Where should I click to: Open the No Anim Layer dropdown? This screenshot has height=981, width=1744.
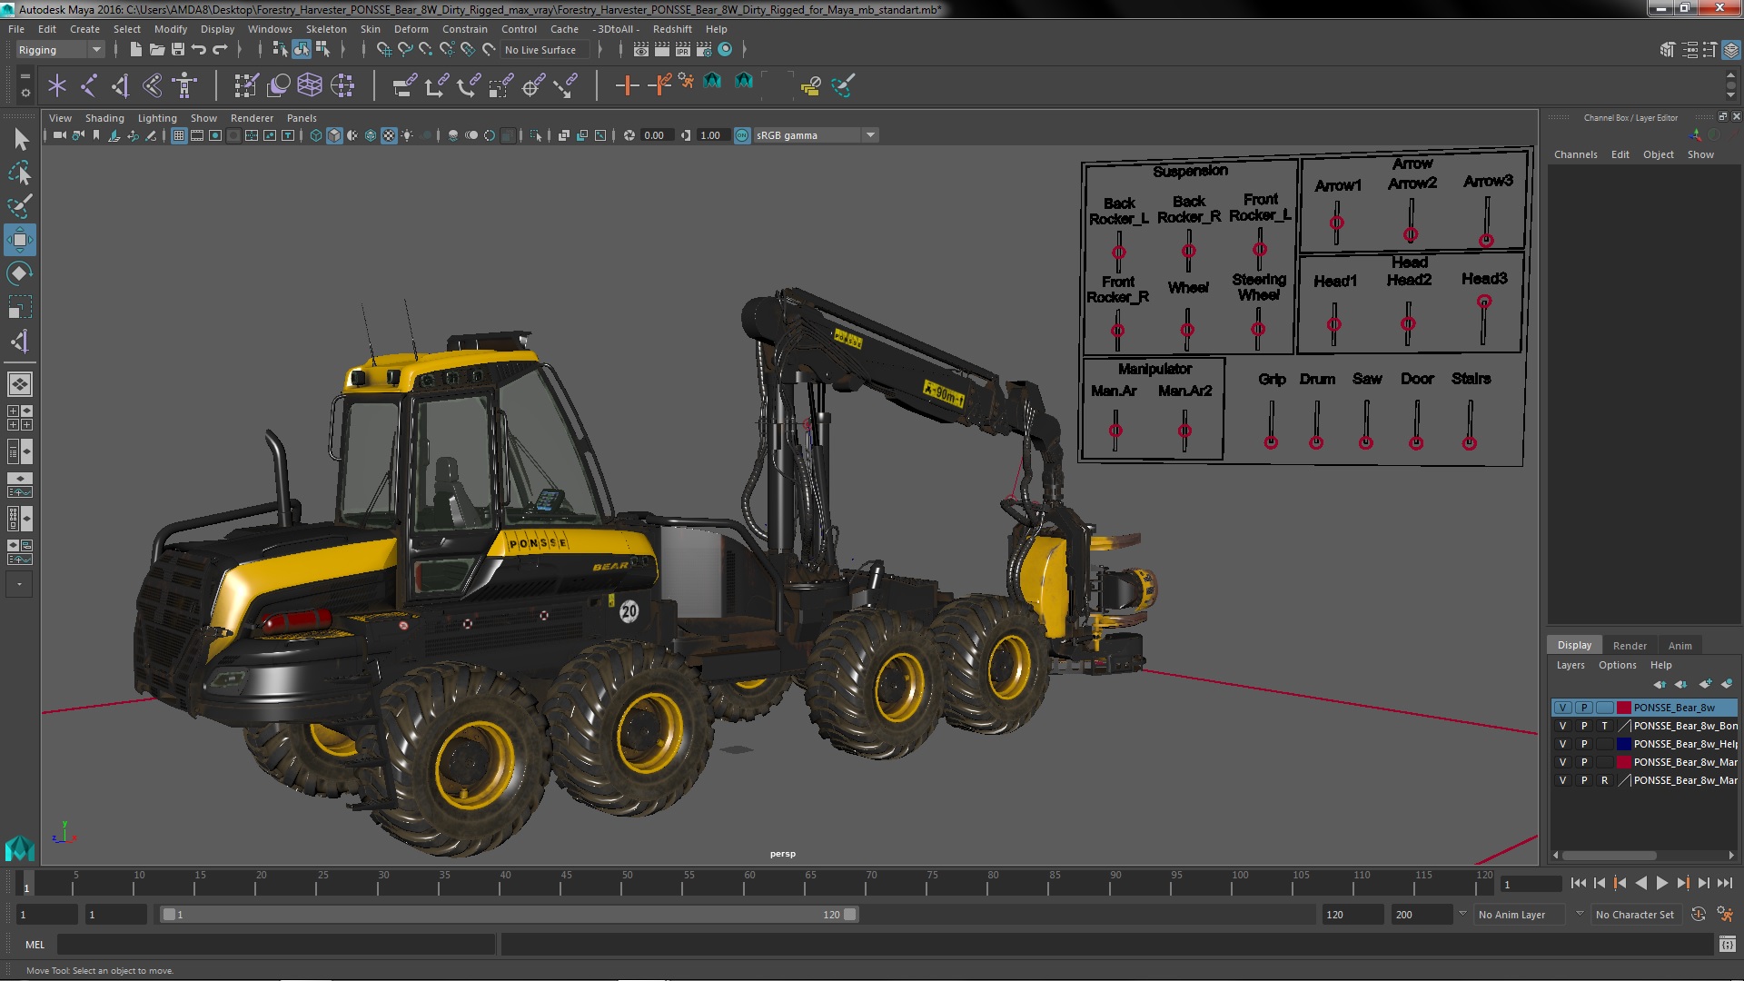click(1519, 915)
